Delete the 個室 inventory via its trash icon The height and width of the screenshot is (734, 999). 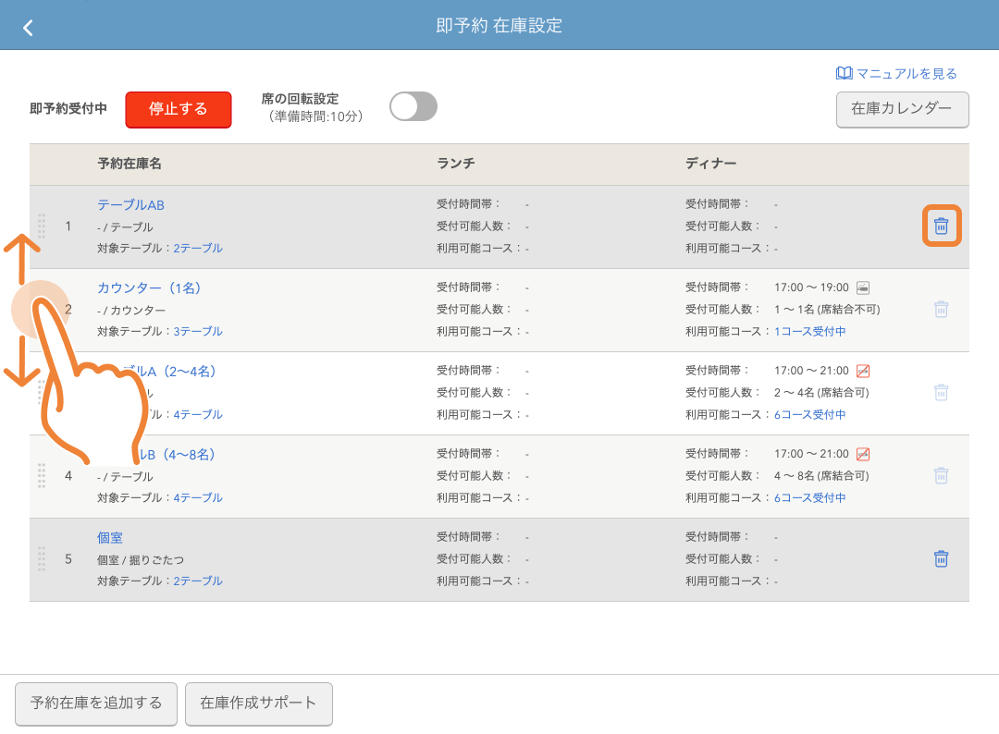point(941,558)
